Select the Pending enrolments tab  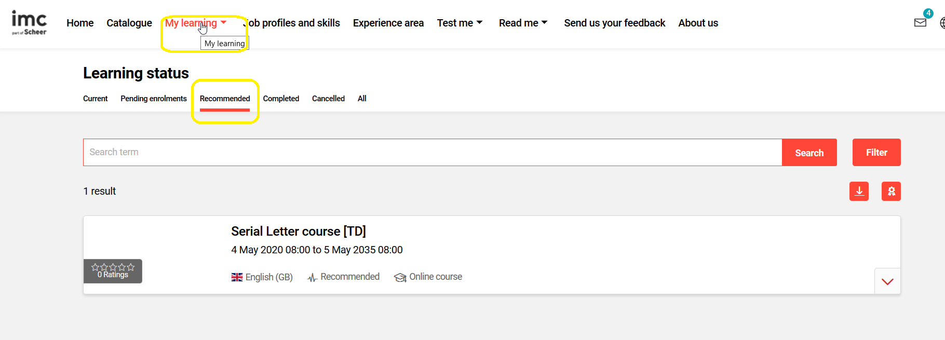153,98
